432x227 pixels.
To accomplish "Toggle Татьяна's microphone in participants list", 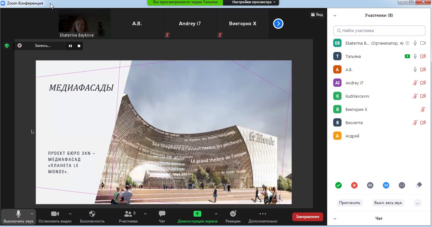I will pos(415,56).
